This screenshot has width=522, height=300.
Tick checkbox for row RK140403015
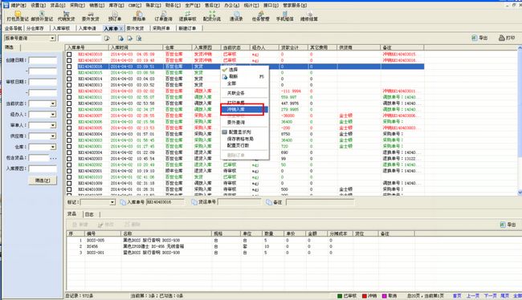(x=69, y=72)
